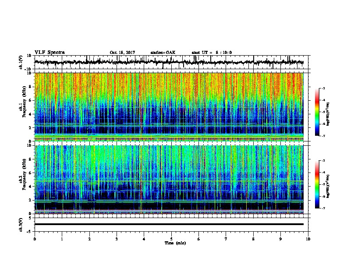This screenshot has width=347, height=268.
Task: Click the "-7" value below ch.2 colorbar
Action: pos(323,208)
